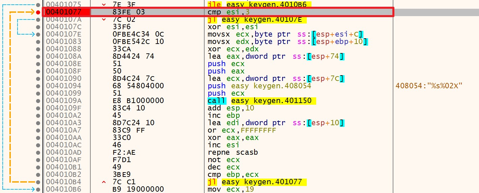Select address 00401077 in the disassembly
Viewport: 479px width, 193px height.
coord(64,12)
